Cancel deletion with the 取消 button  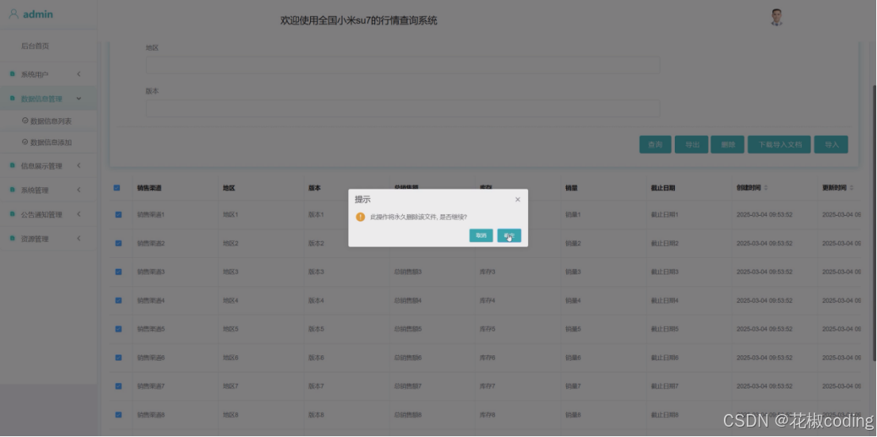(481, 236)
